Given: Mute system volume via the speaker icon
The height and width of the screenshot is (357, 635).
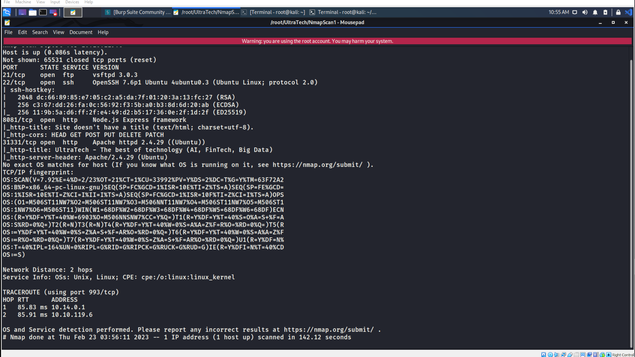Looking at the screenshot, I should (585, 12).
